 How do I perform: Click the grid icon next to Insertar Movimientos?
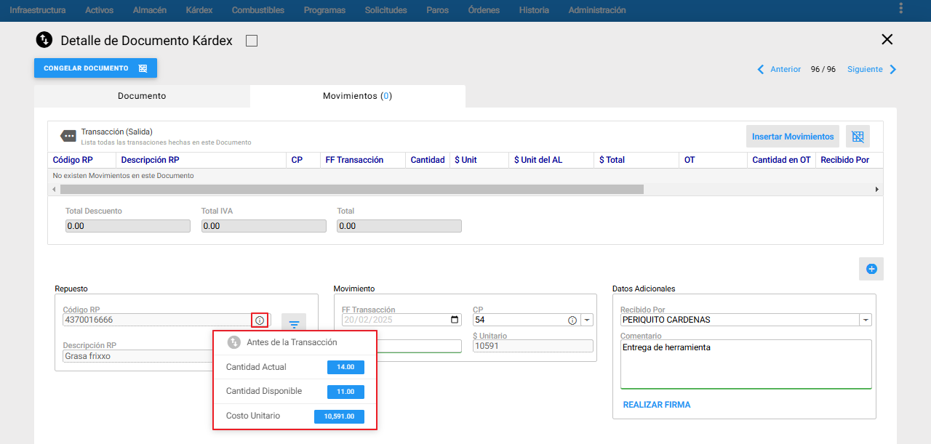point(858,137)
